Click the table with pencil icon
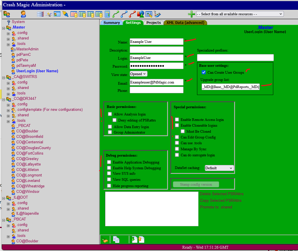Image resolution: width=298 pixels, height=251 pixels. 149,14
